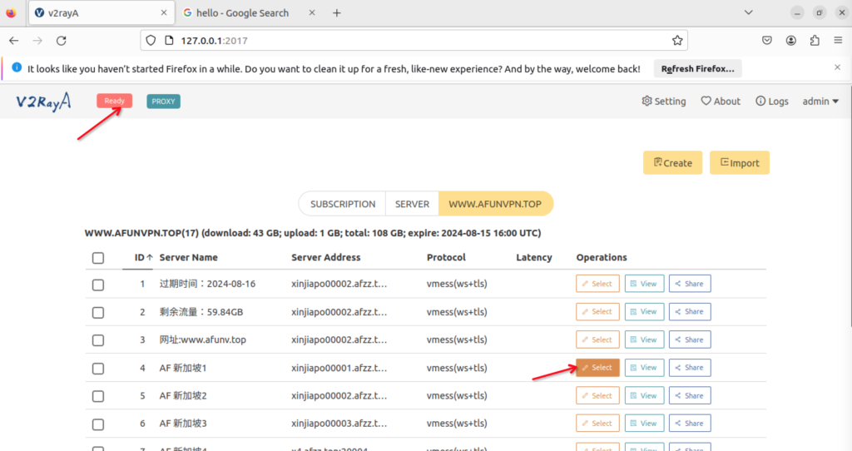Share AF 新加坡2 server

pyautogui.click(x=690, y=395)
